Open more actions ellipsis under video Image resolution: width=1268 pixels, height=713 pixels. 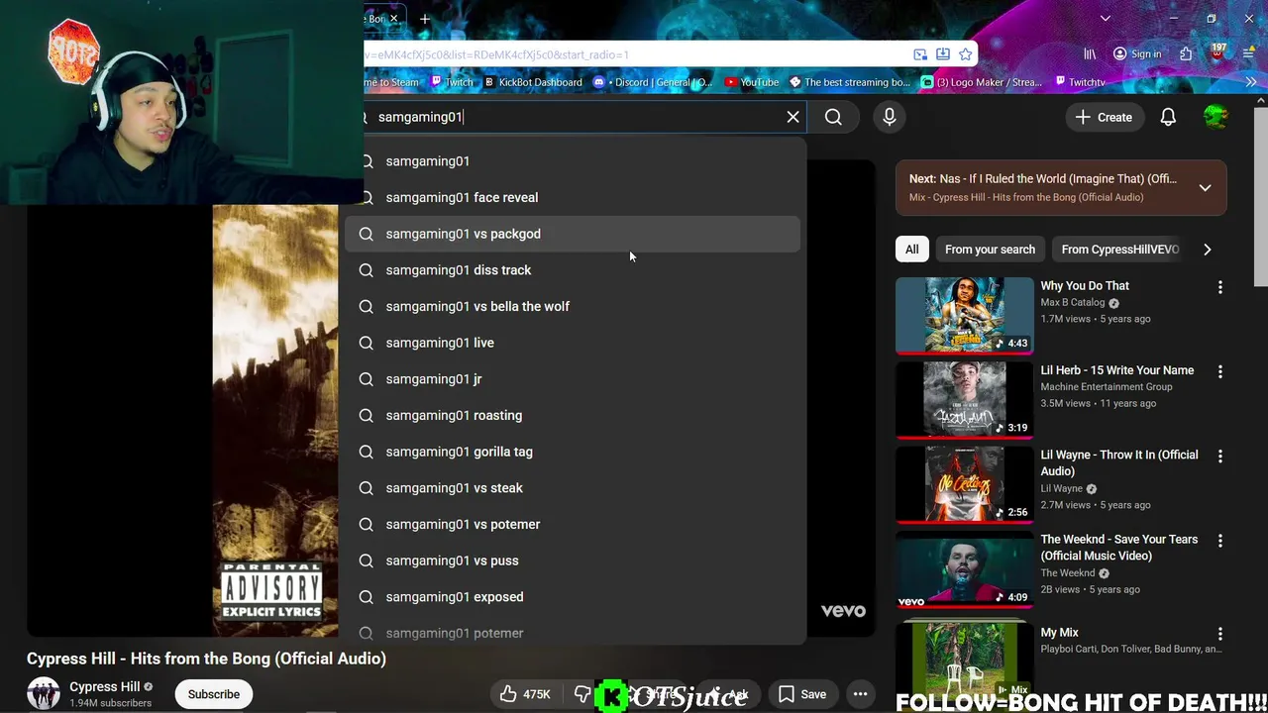(860, 694)
